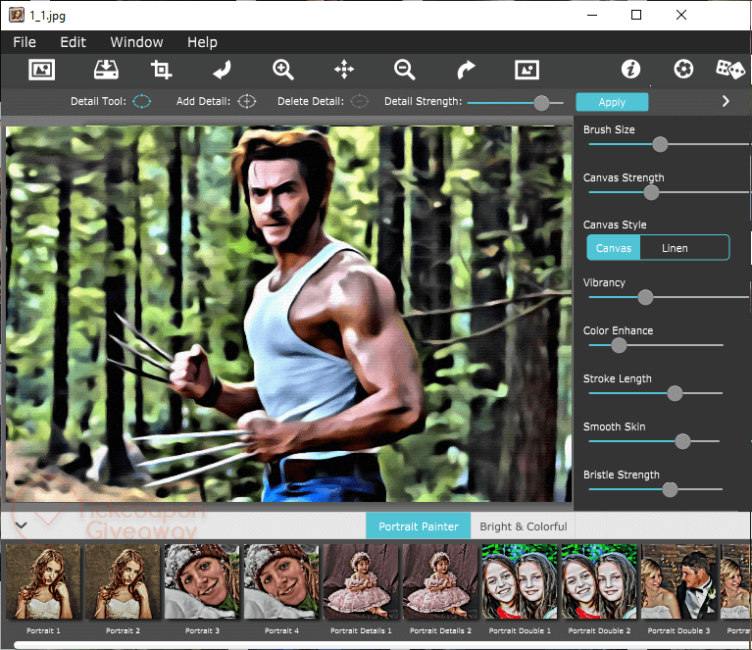
Task: Collapse the presets panel with the down chevron
Action: 21,525
